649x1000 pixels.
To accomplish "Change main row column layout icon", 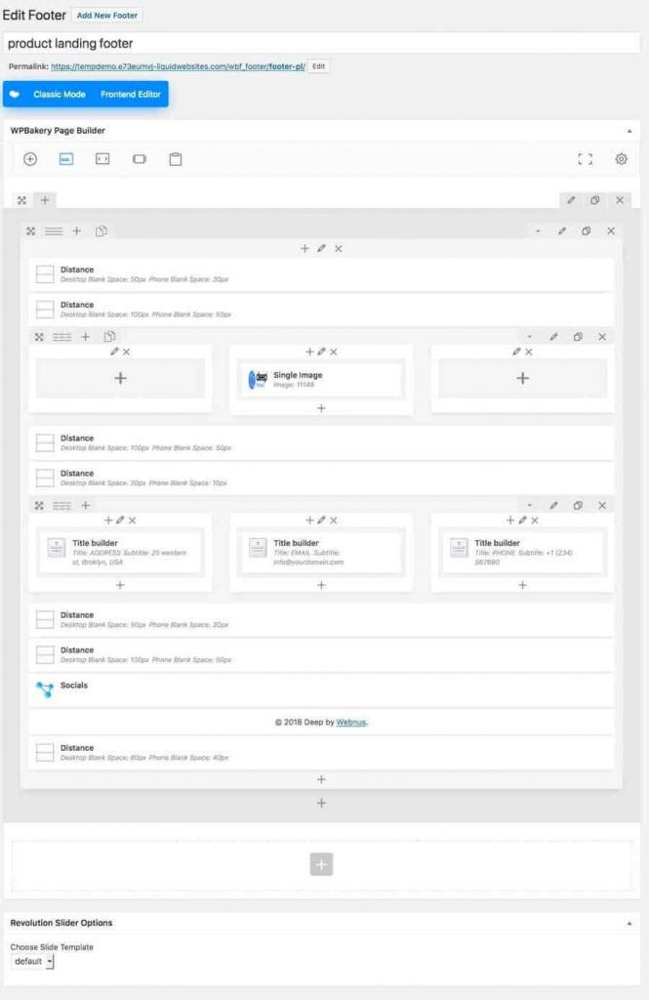I will [x=54, y=231].
